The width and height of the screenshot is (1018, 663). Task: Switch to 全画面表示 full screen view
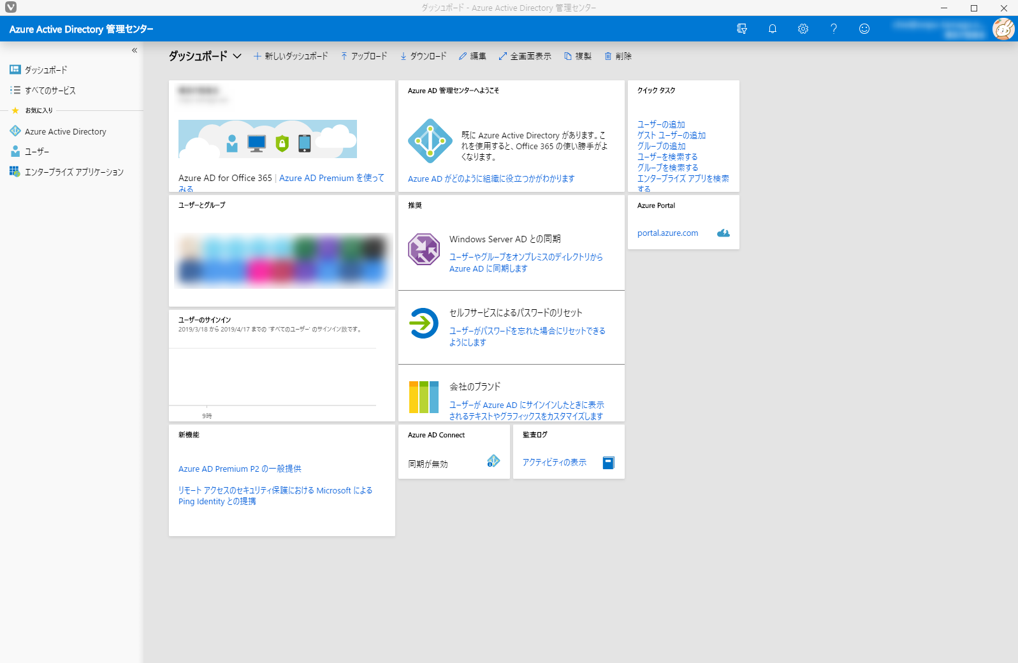pos(525,56)
